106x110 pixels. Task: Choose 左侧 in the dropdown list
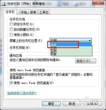click(71, 48)
